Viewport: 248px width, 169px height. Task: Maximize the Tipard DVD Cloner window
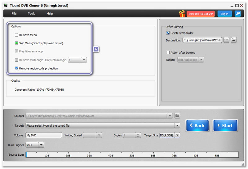(237, 6)
